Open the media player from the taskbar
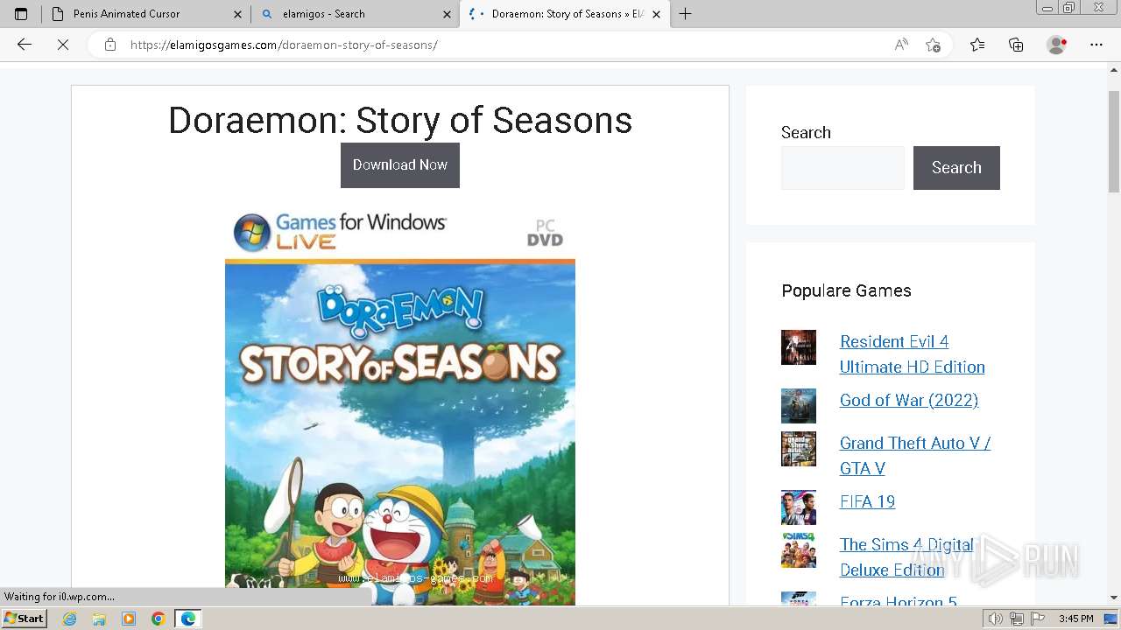Viewport: 1121px width, 630px height. [129, 619]
